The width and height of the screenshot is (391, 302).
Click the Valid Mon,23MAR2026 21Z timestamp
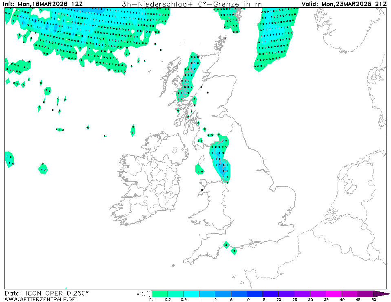[x=344, y=4]
